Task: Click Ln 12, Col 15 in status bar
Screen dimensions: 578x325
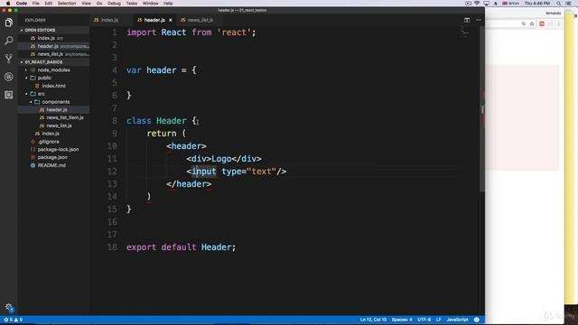Action: 373,320
